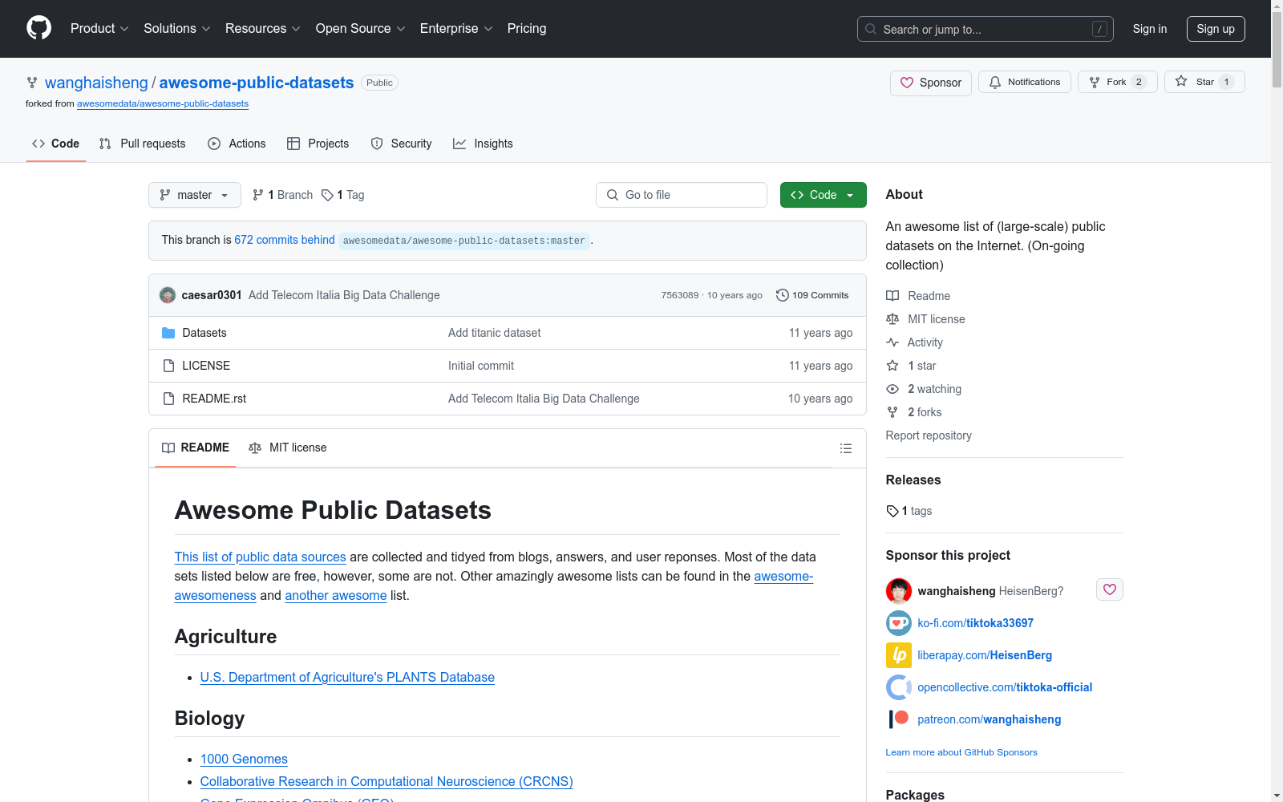Click the Notifications bell button
The height and width of the screenshot is (802, 1283).
pyautogui.click(x=1025, y=82)
